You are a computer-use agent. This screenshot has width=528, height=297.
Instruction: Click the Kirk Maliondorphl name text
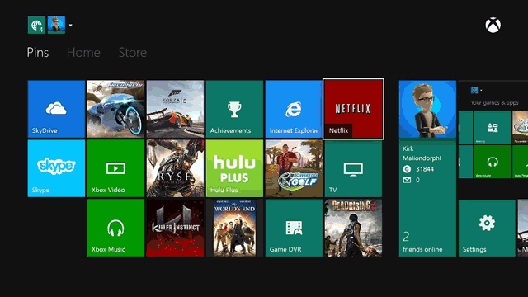click(422, 153)
